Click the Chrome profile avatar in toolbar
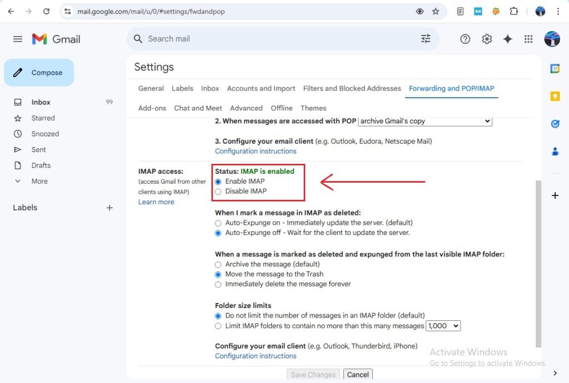This screenshot has height=383, width=569. coord(540,11)
